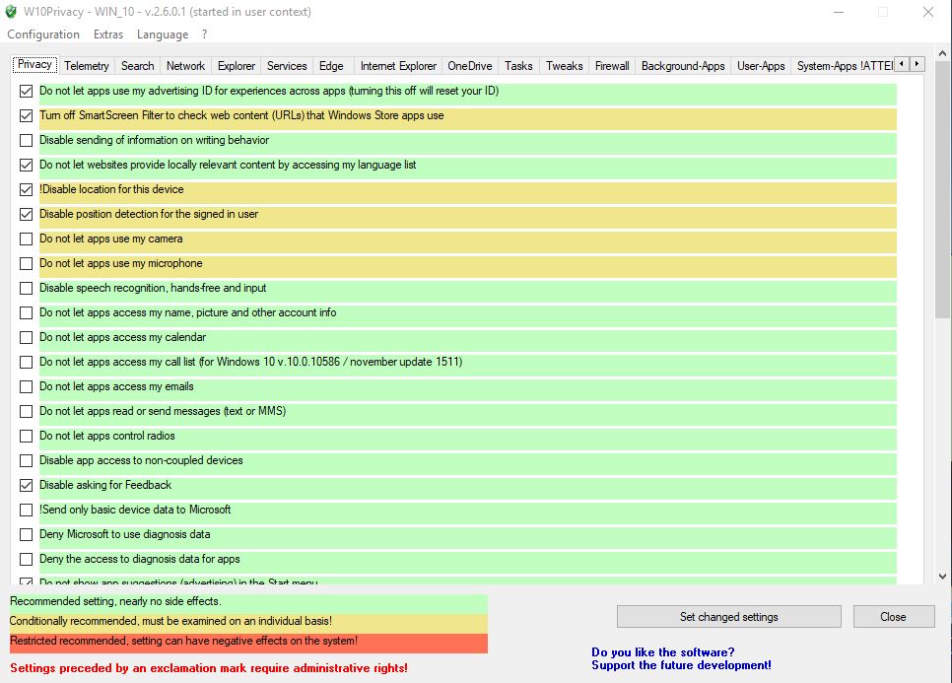The image size is (952, 683).
Task: Close the W10Privacy window
Action: pos(928,12)
